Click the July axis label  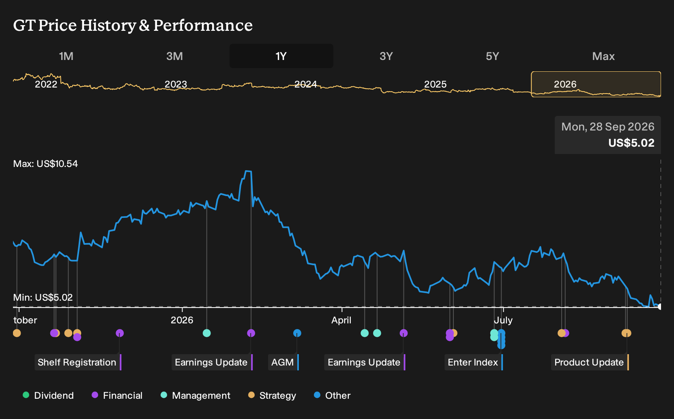503,320
